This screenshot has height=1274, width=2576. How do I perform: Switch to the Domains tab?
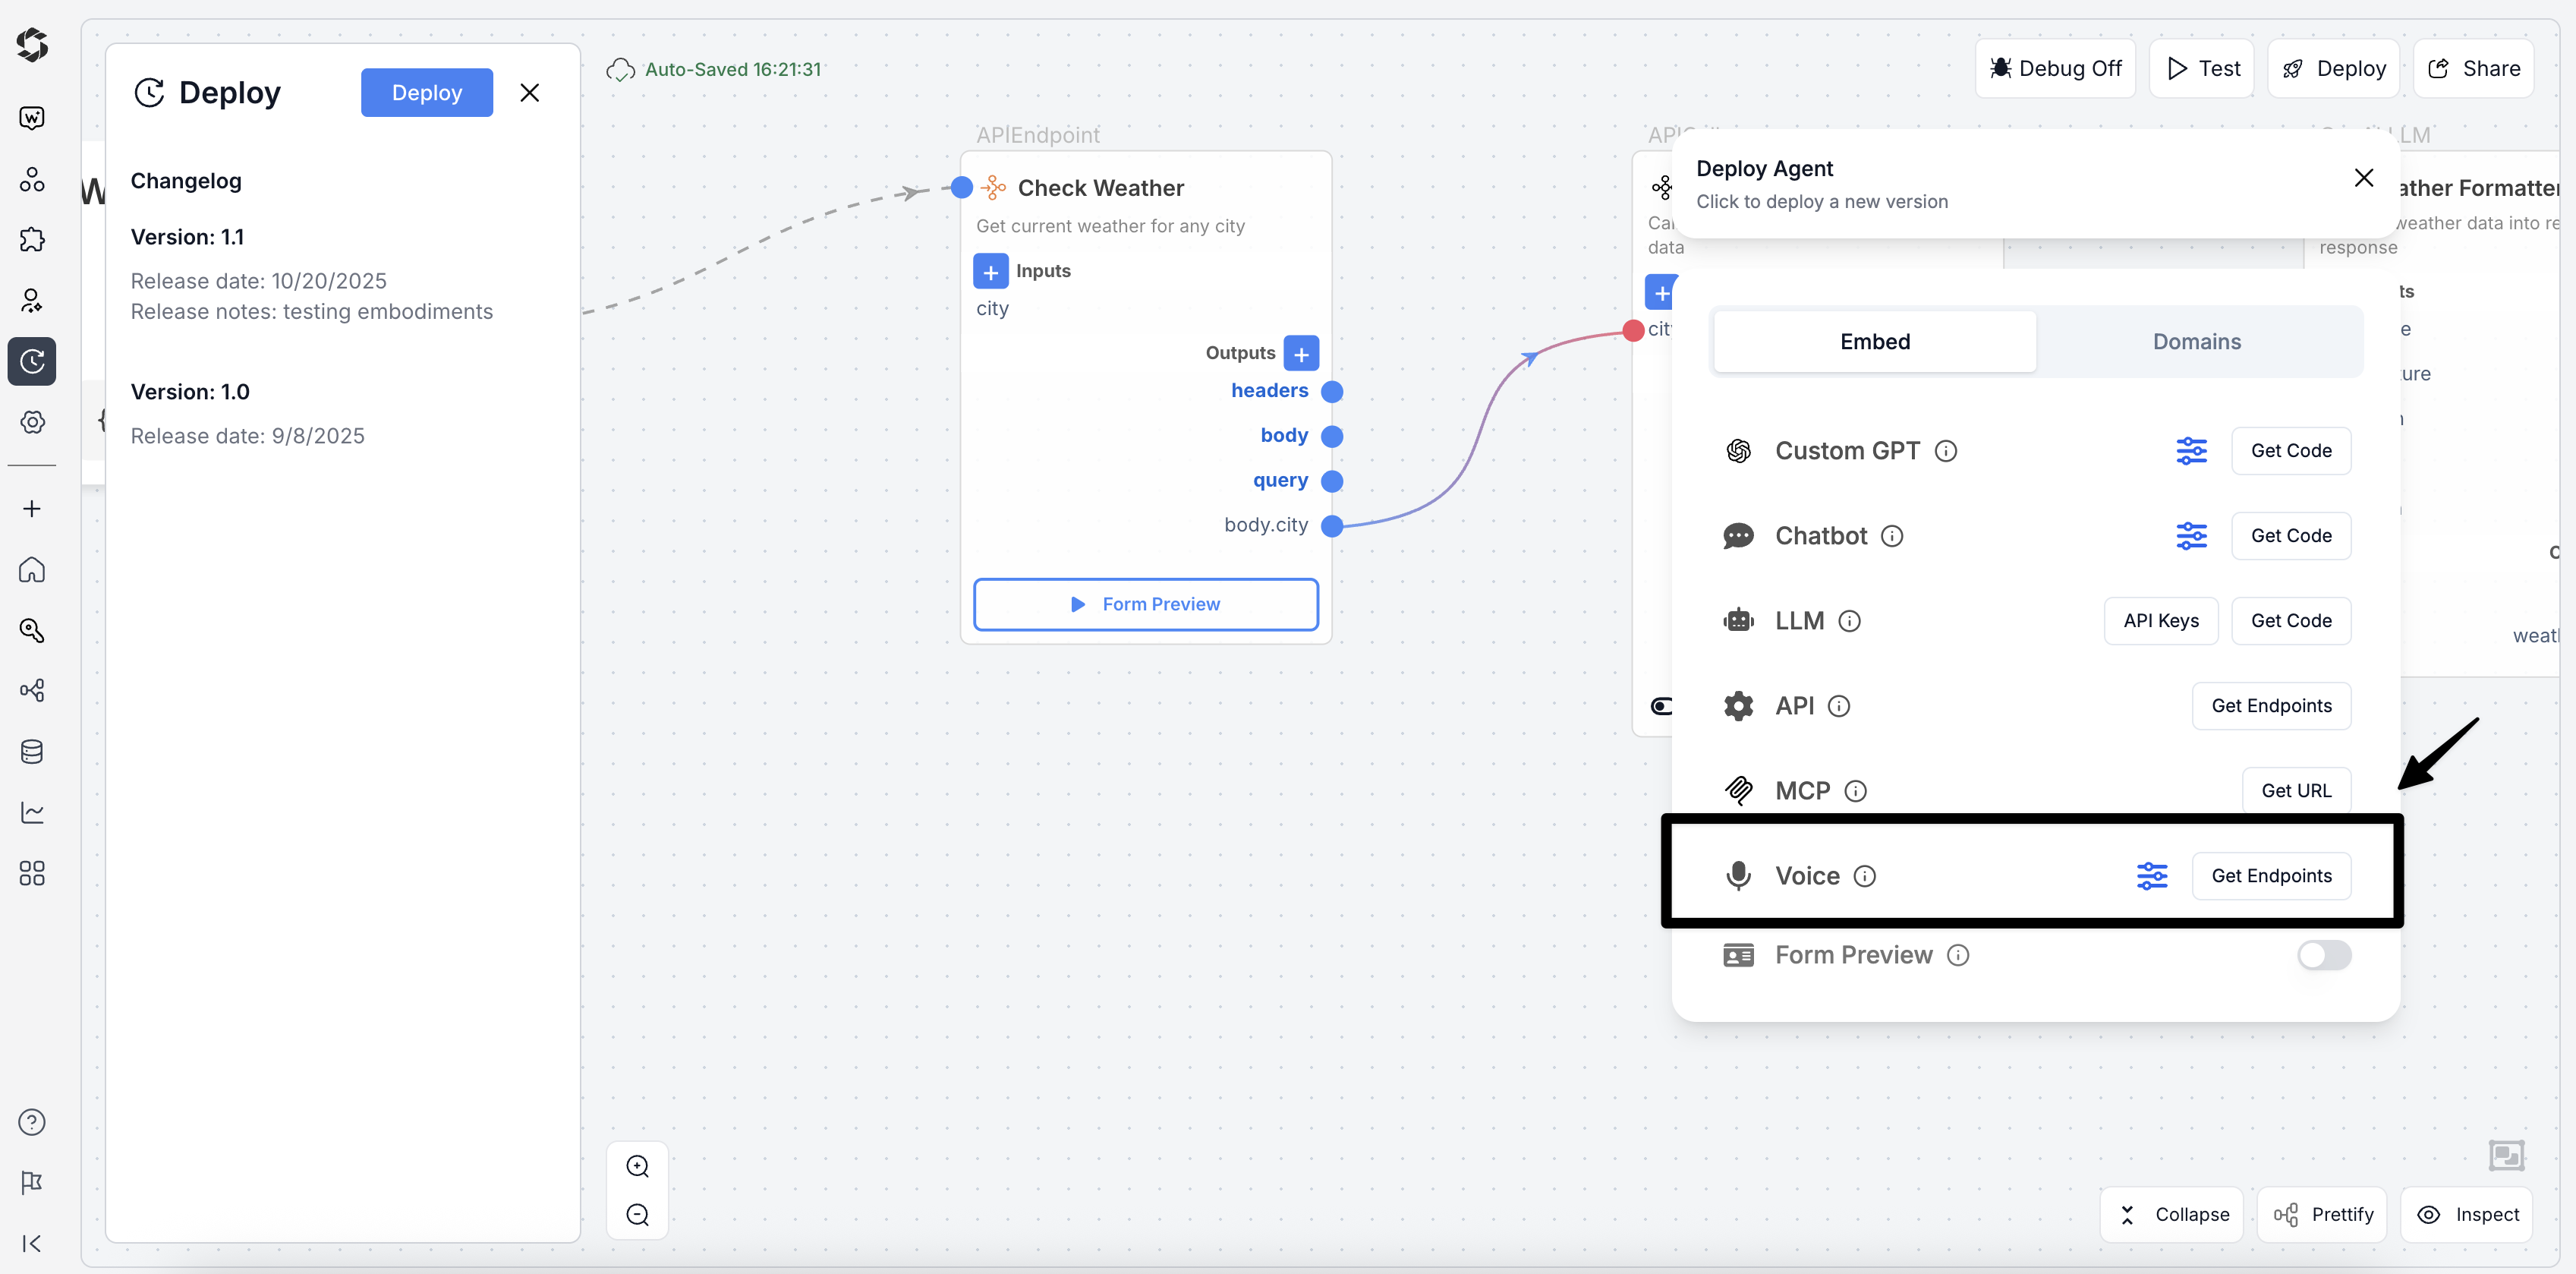coord(2196,341)
